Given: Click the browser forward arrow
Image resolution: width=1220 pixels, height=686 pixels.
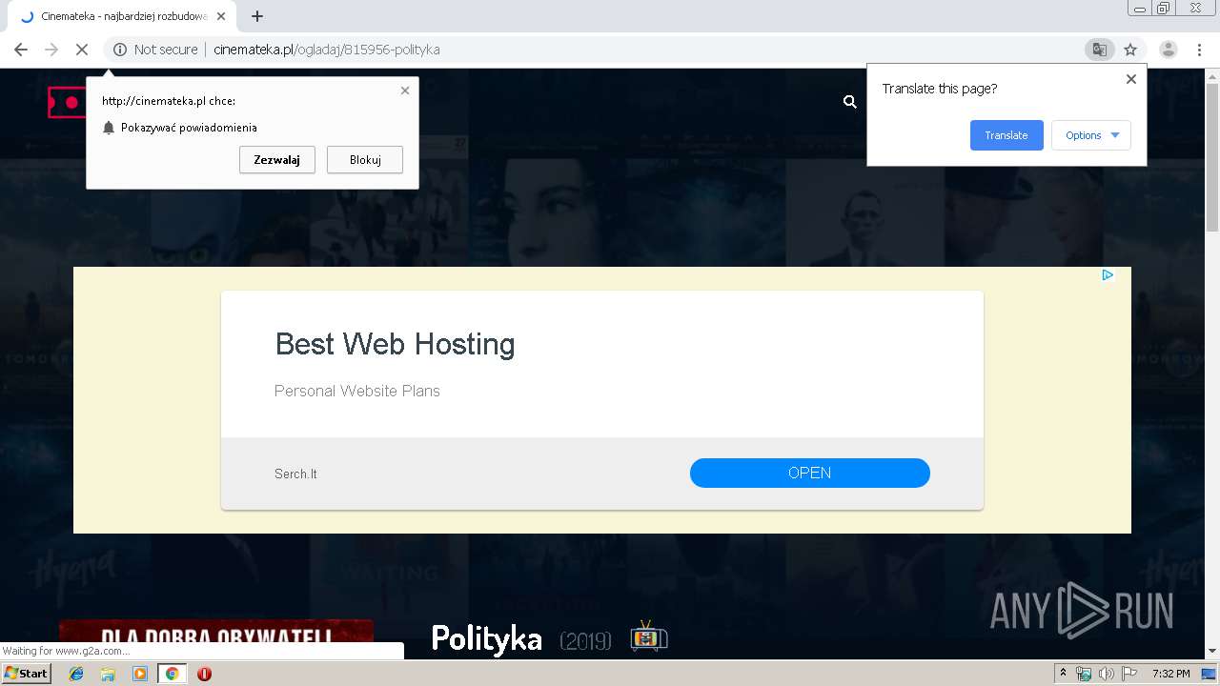Looking at the screenshot, I should click(x=51, y=50).
